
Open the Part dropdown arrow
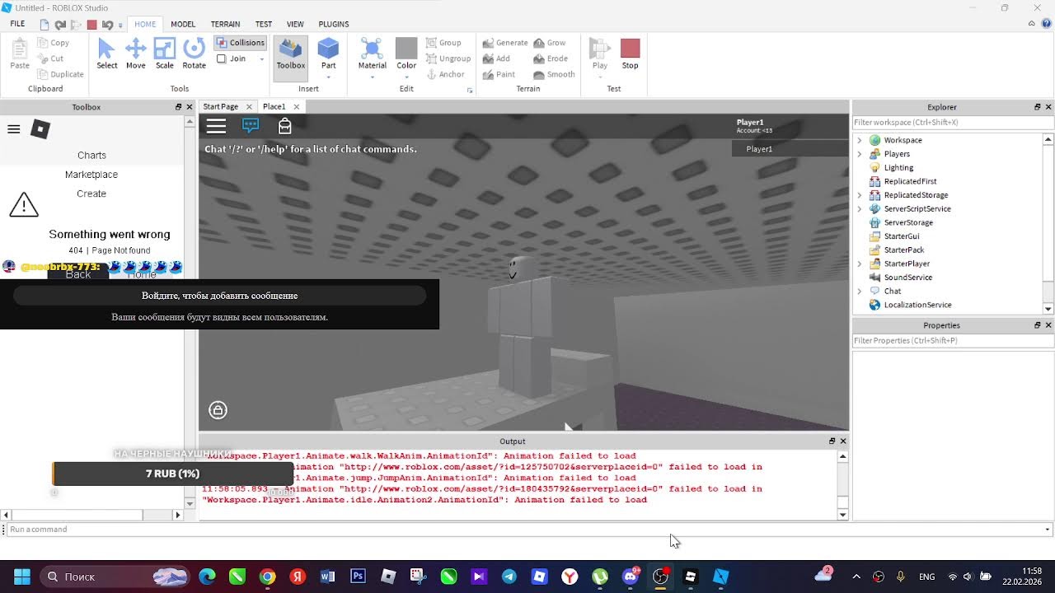328,77
